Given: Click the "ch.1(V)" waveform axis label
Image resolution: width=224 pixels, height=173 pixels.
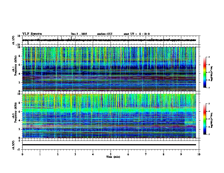Looking at the screenshot, I should pyautogui.click(x=14, y=40).
